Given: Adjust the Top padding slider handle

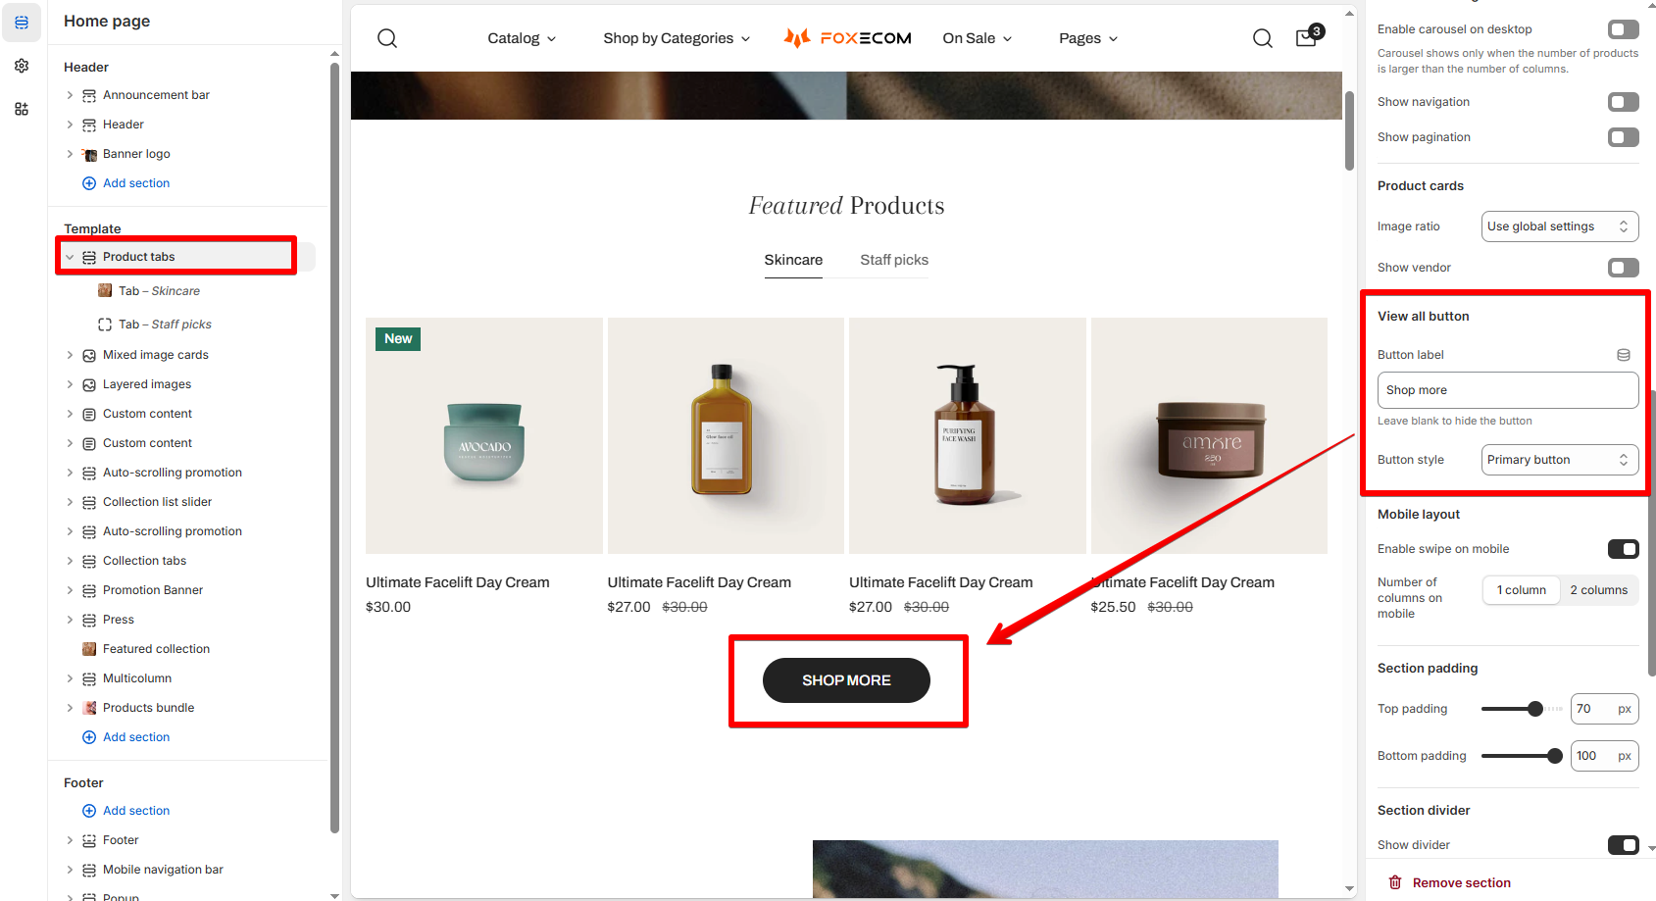Looking at the screenshot, I should pos(1535,709).
